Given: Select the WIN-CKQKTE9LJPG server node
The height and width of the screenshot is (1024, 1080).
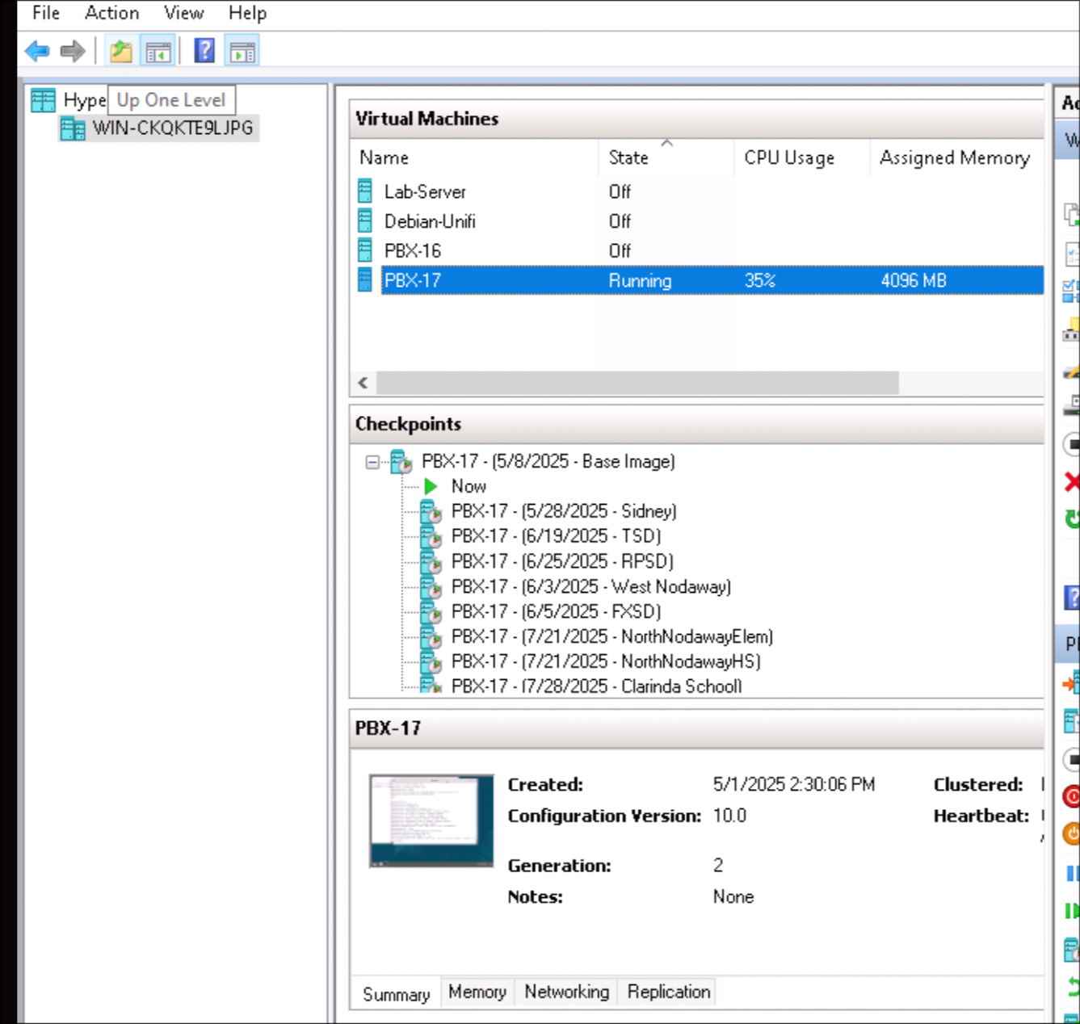Looking at the screenshot, I should point(171,128).
